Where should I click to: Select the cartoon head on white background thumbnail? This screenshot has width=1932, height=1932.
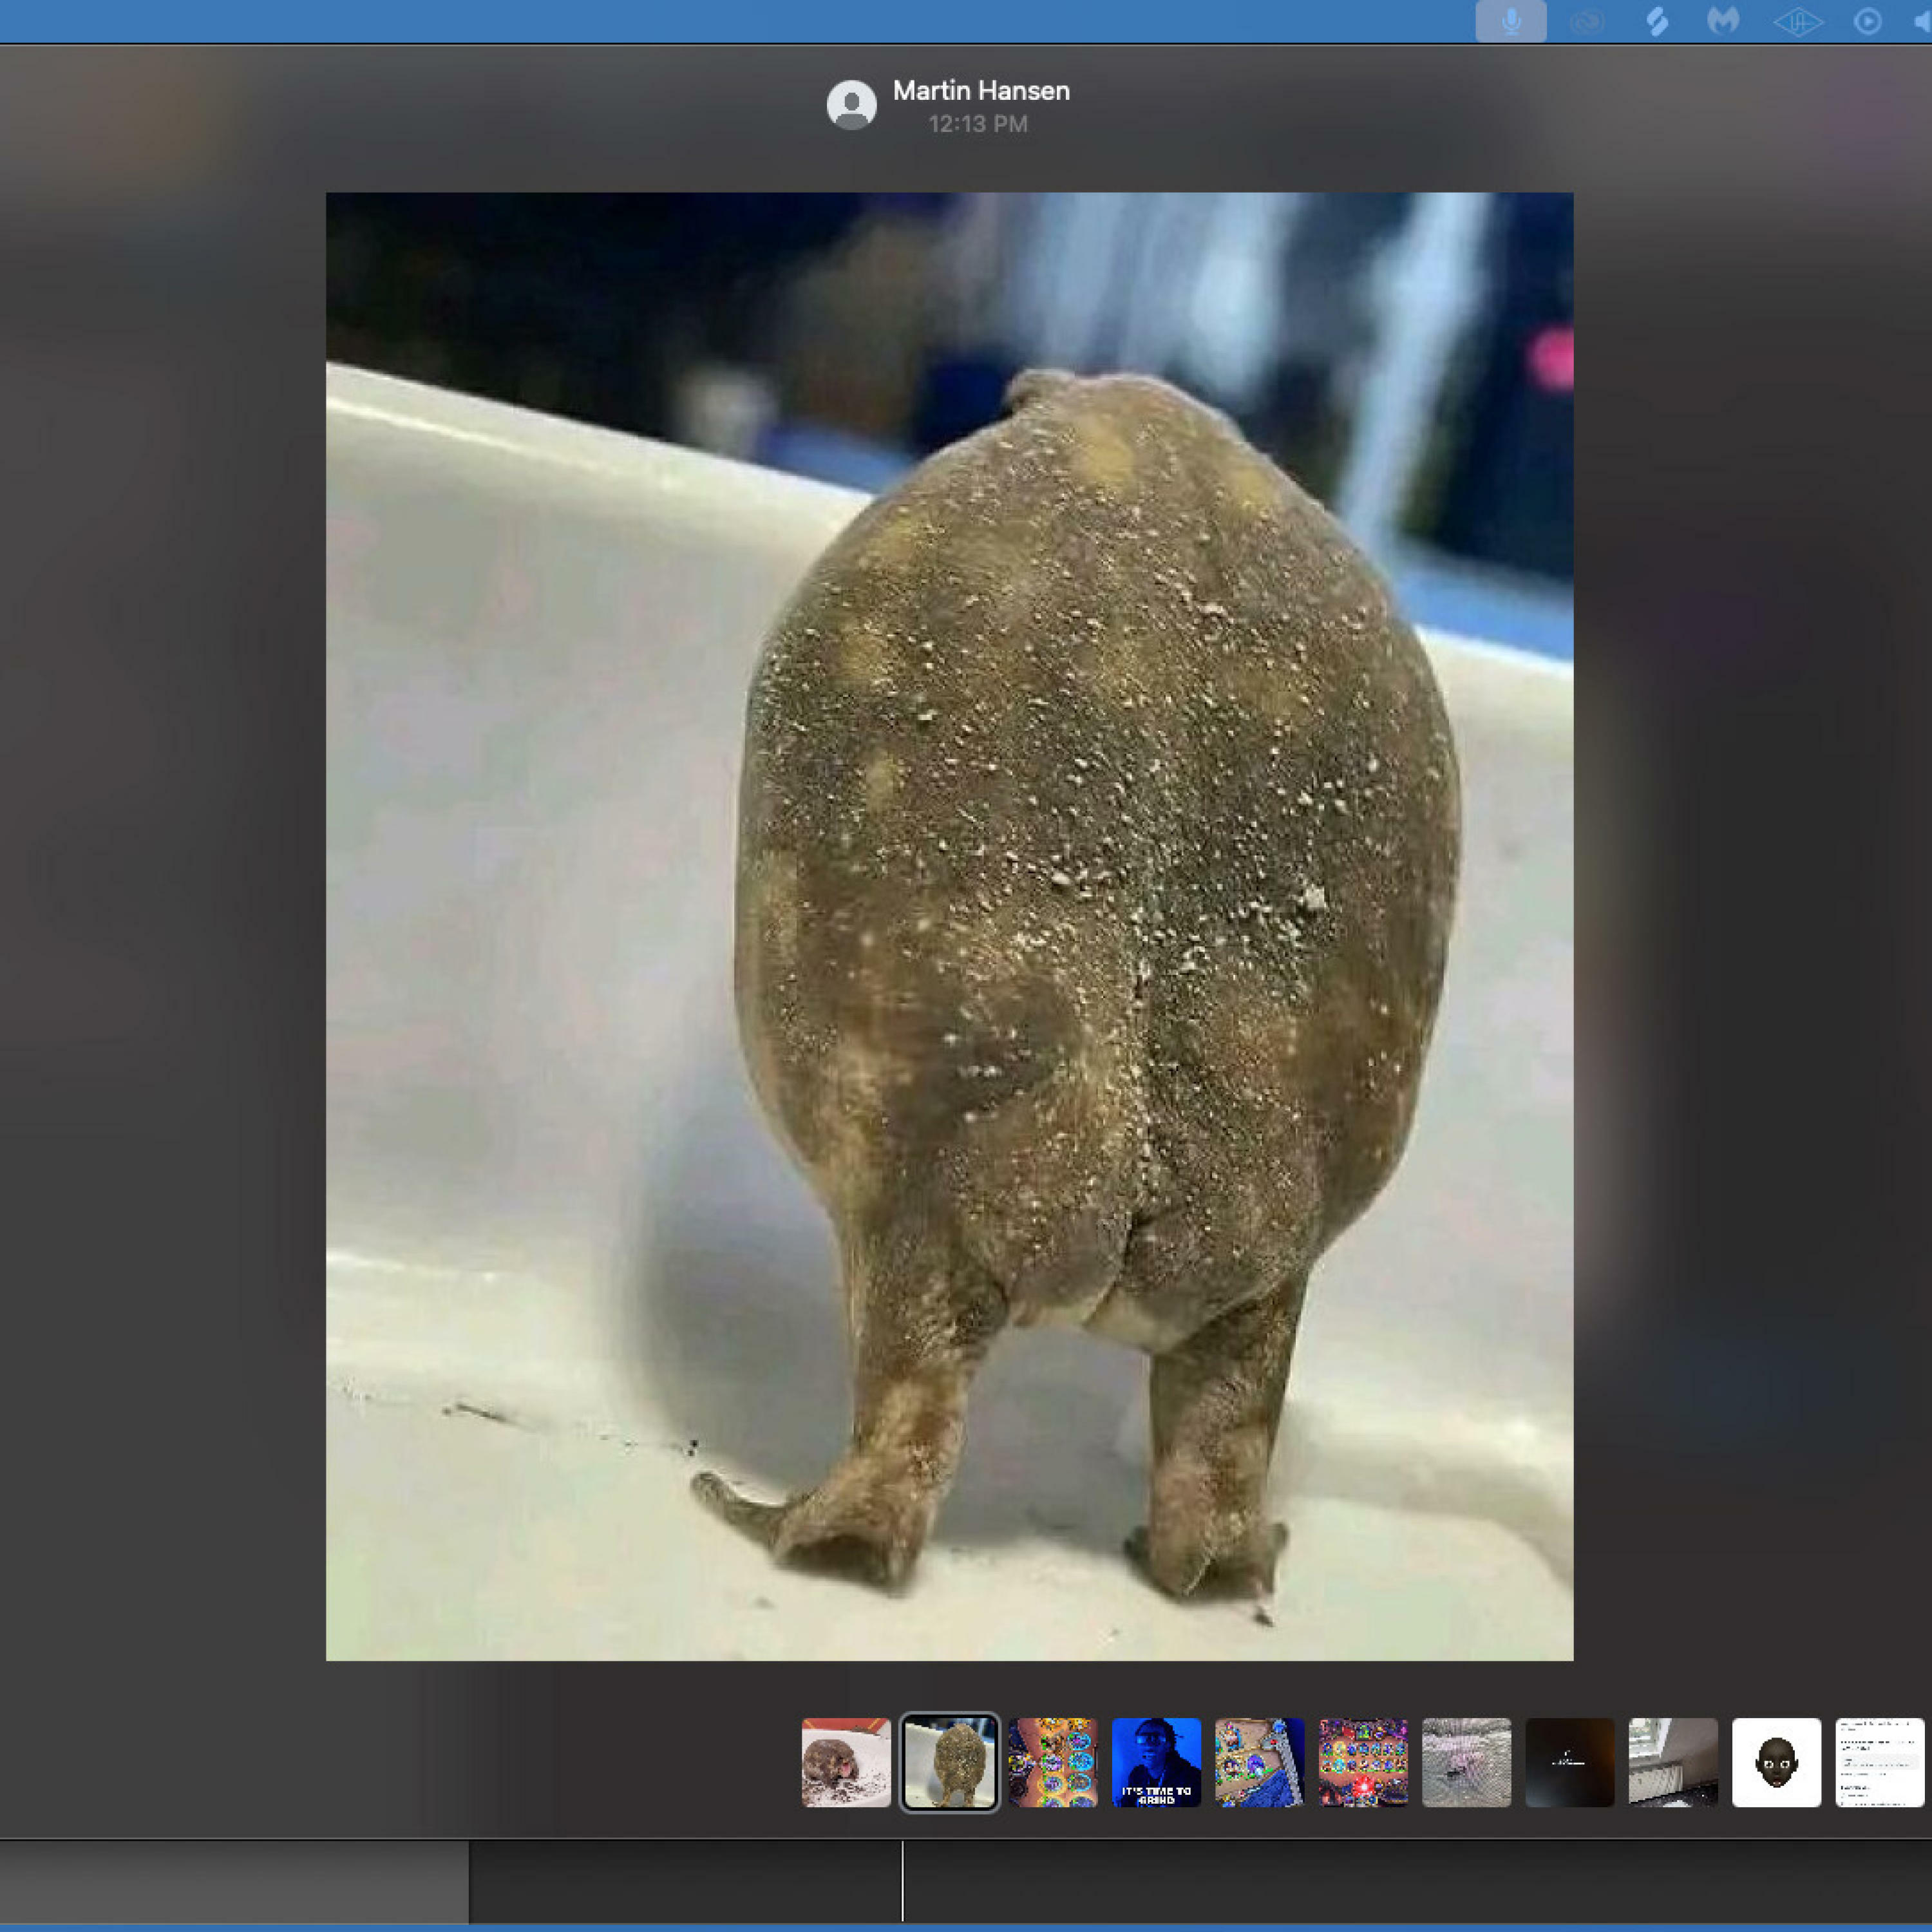tap(1776, 1762)
